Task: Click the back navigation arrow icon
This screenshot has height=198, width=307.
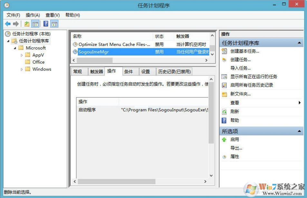Action: pyautogui.click(x=7, y=23)
